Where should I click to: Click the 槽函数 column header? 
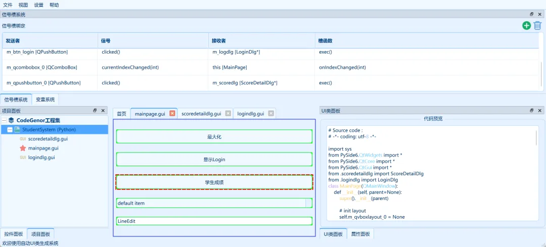point(427,41)
